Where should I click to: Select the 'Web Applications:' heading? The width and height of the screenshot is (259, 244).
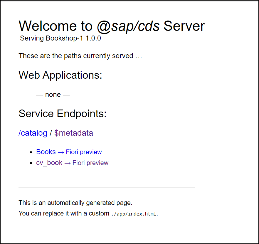60,75
